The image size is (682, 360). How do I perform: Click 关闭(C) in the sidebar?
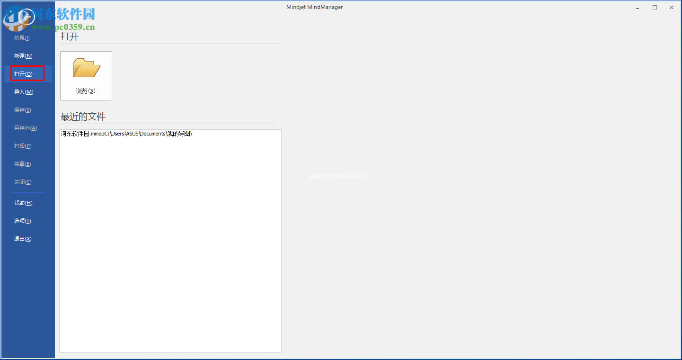(23, 182)
